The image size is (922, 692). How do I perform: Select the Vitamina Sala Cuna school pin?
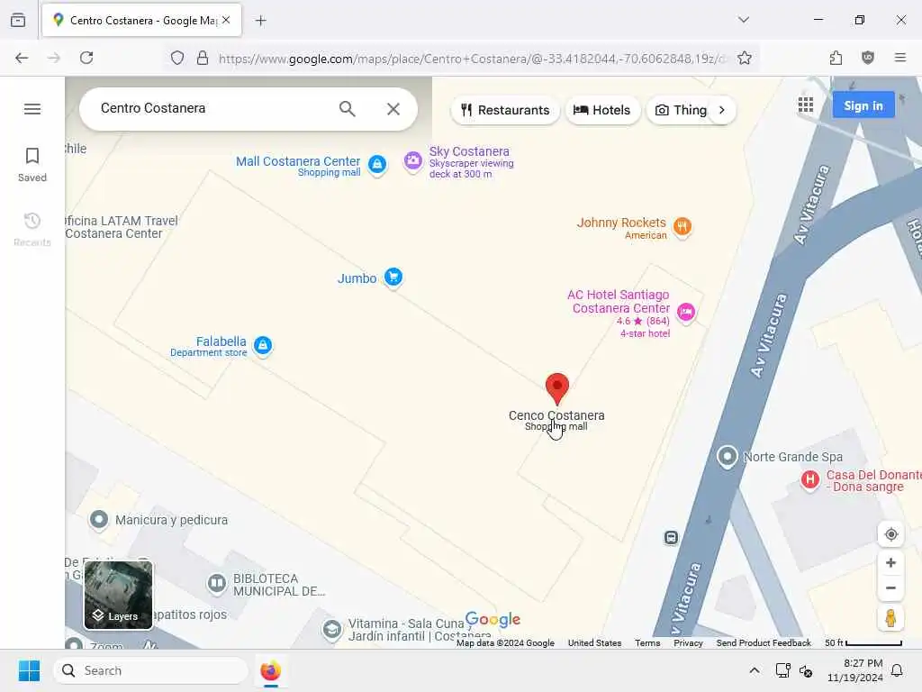coord(332,630)
